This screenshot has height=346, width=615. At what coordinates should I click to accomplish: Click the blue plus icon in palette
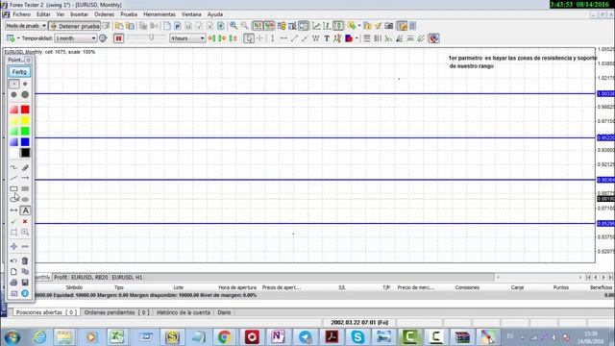[x=13, y=246]
